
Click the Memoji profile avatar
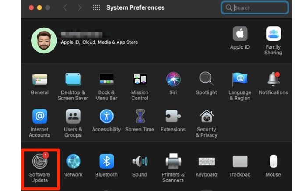pos(44,40)
